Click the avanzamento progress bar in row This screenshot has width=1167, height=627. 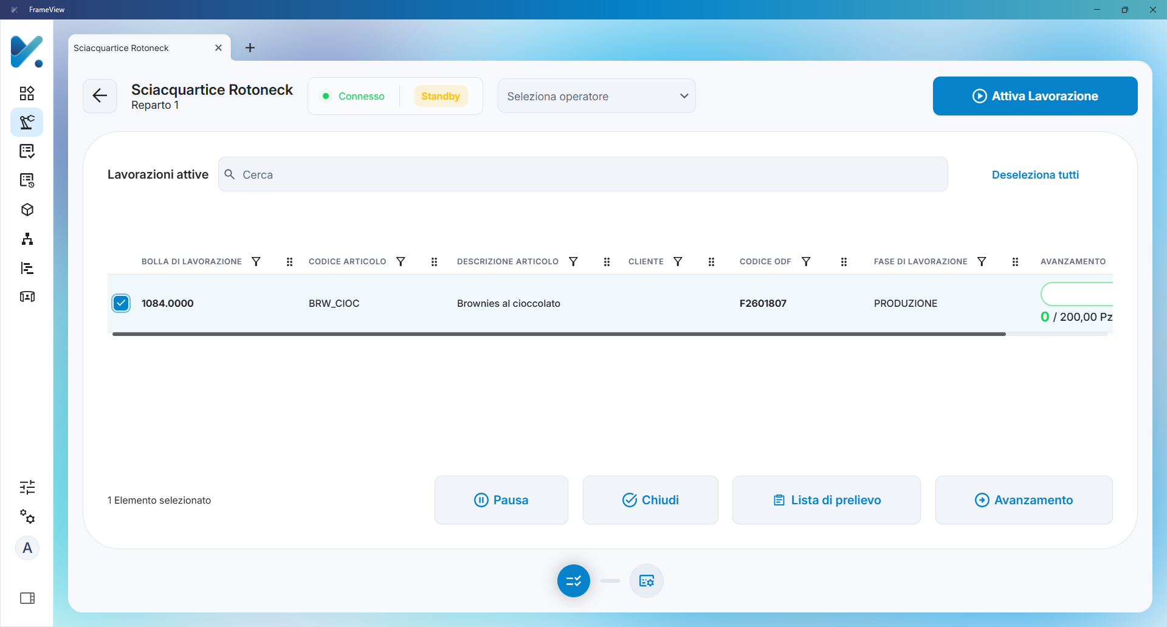(x=1077, y=294)
